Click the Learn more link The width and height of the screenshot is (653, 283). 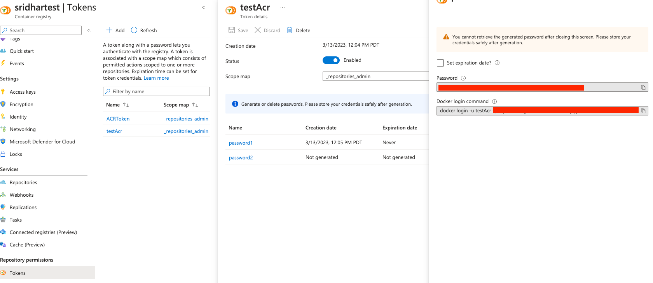[x=156, y=78]
